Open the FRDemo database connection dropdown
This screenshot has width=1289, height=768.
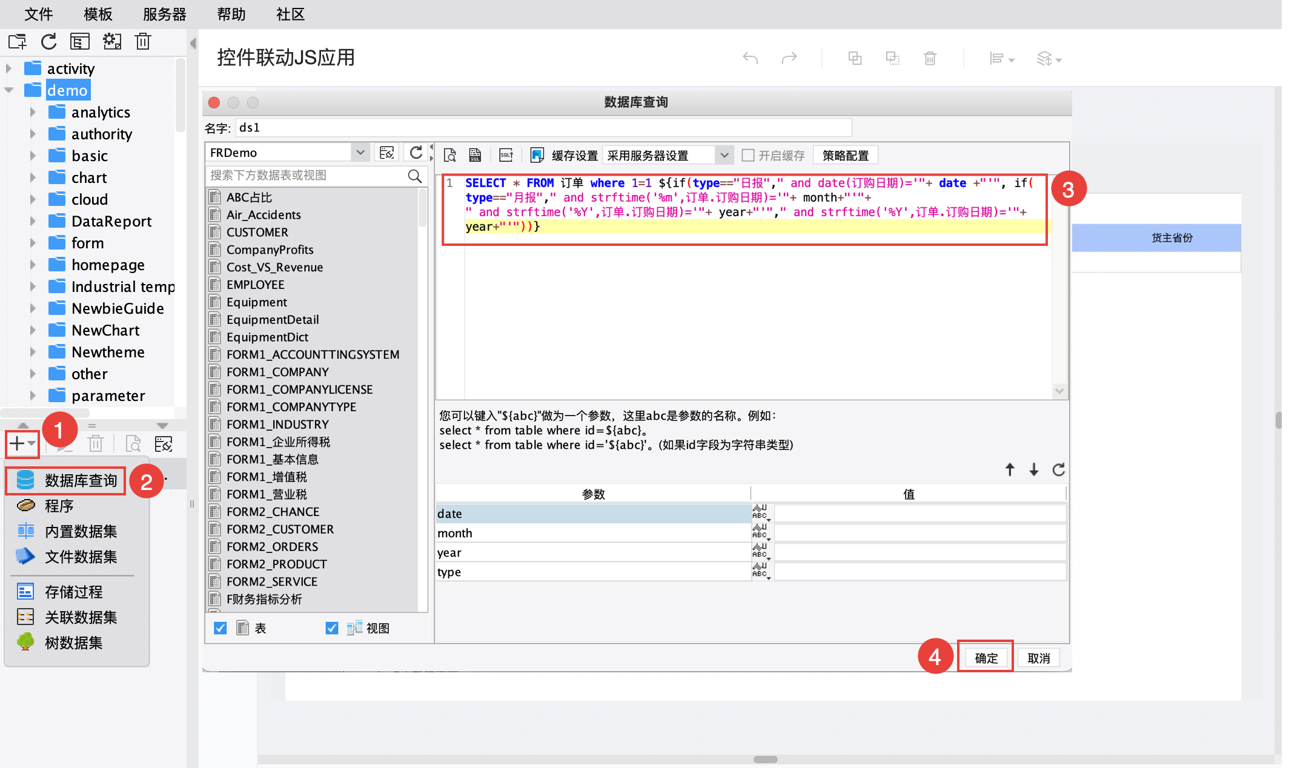pyautogui.click(x=360, y=153)
